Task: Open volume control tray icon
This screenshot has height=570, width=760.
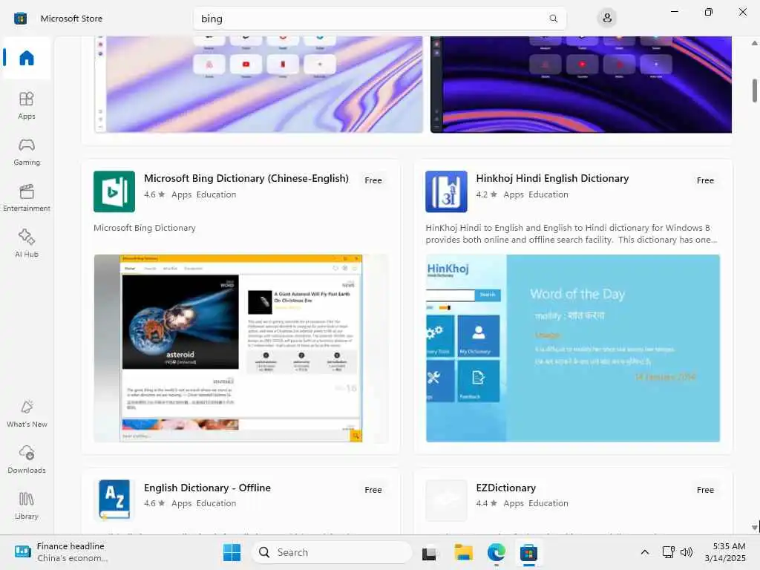Action: click(x=687, y=552)
